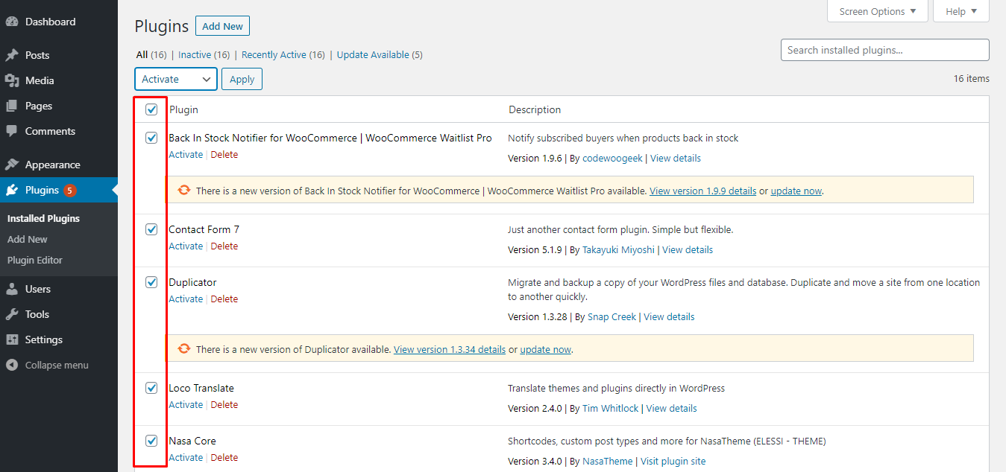Uncheck the Contact Form 7 checkbox
The image size is (1006, 472).
pos(151,229)
